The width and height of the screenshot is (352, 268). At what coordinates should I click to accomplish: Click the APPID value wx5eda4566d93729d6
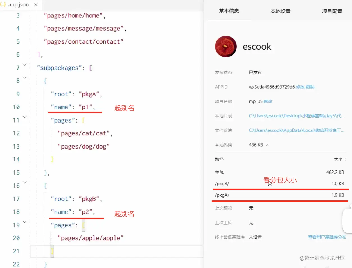(x=272, y=87)
